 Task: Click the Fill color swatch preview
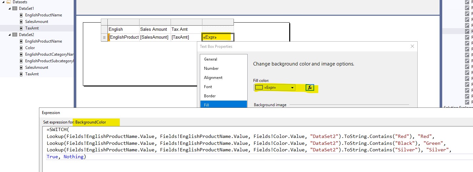(259, 87)
